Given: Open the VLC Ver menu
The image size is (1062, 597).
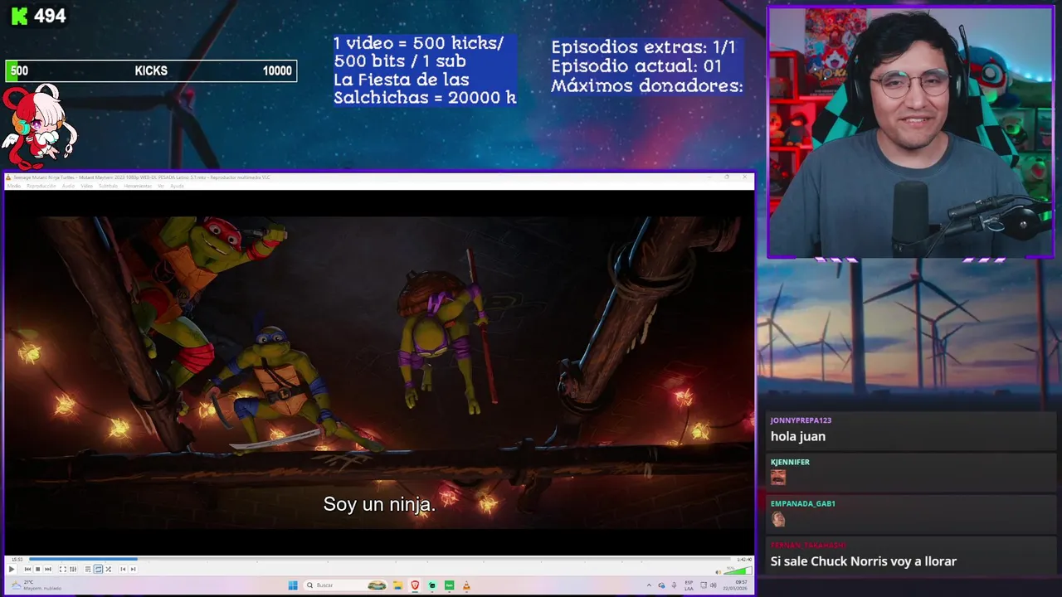Looking at the screenshot, I should tap(160, 186).
